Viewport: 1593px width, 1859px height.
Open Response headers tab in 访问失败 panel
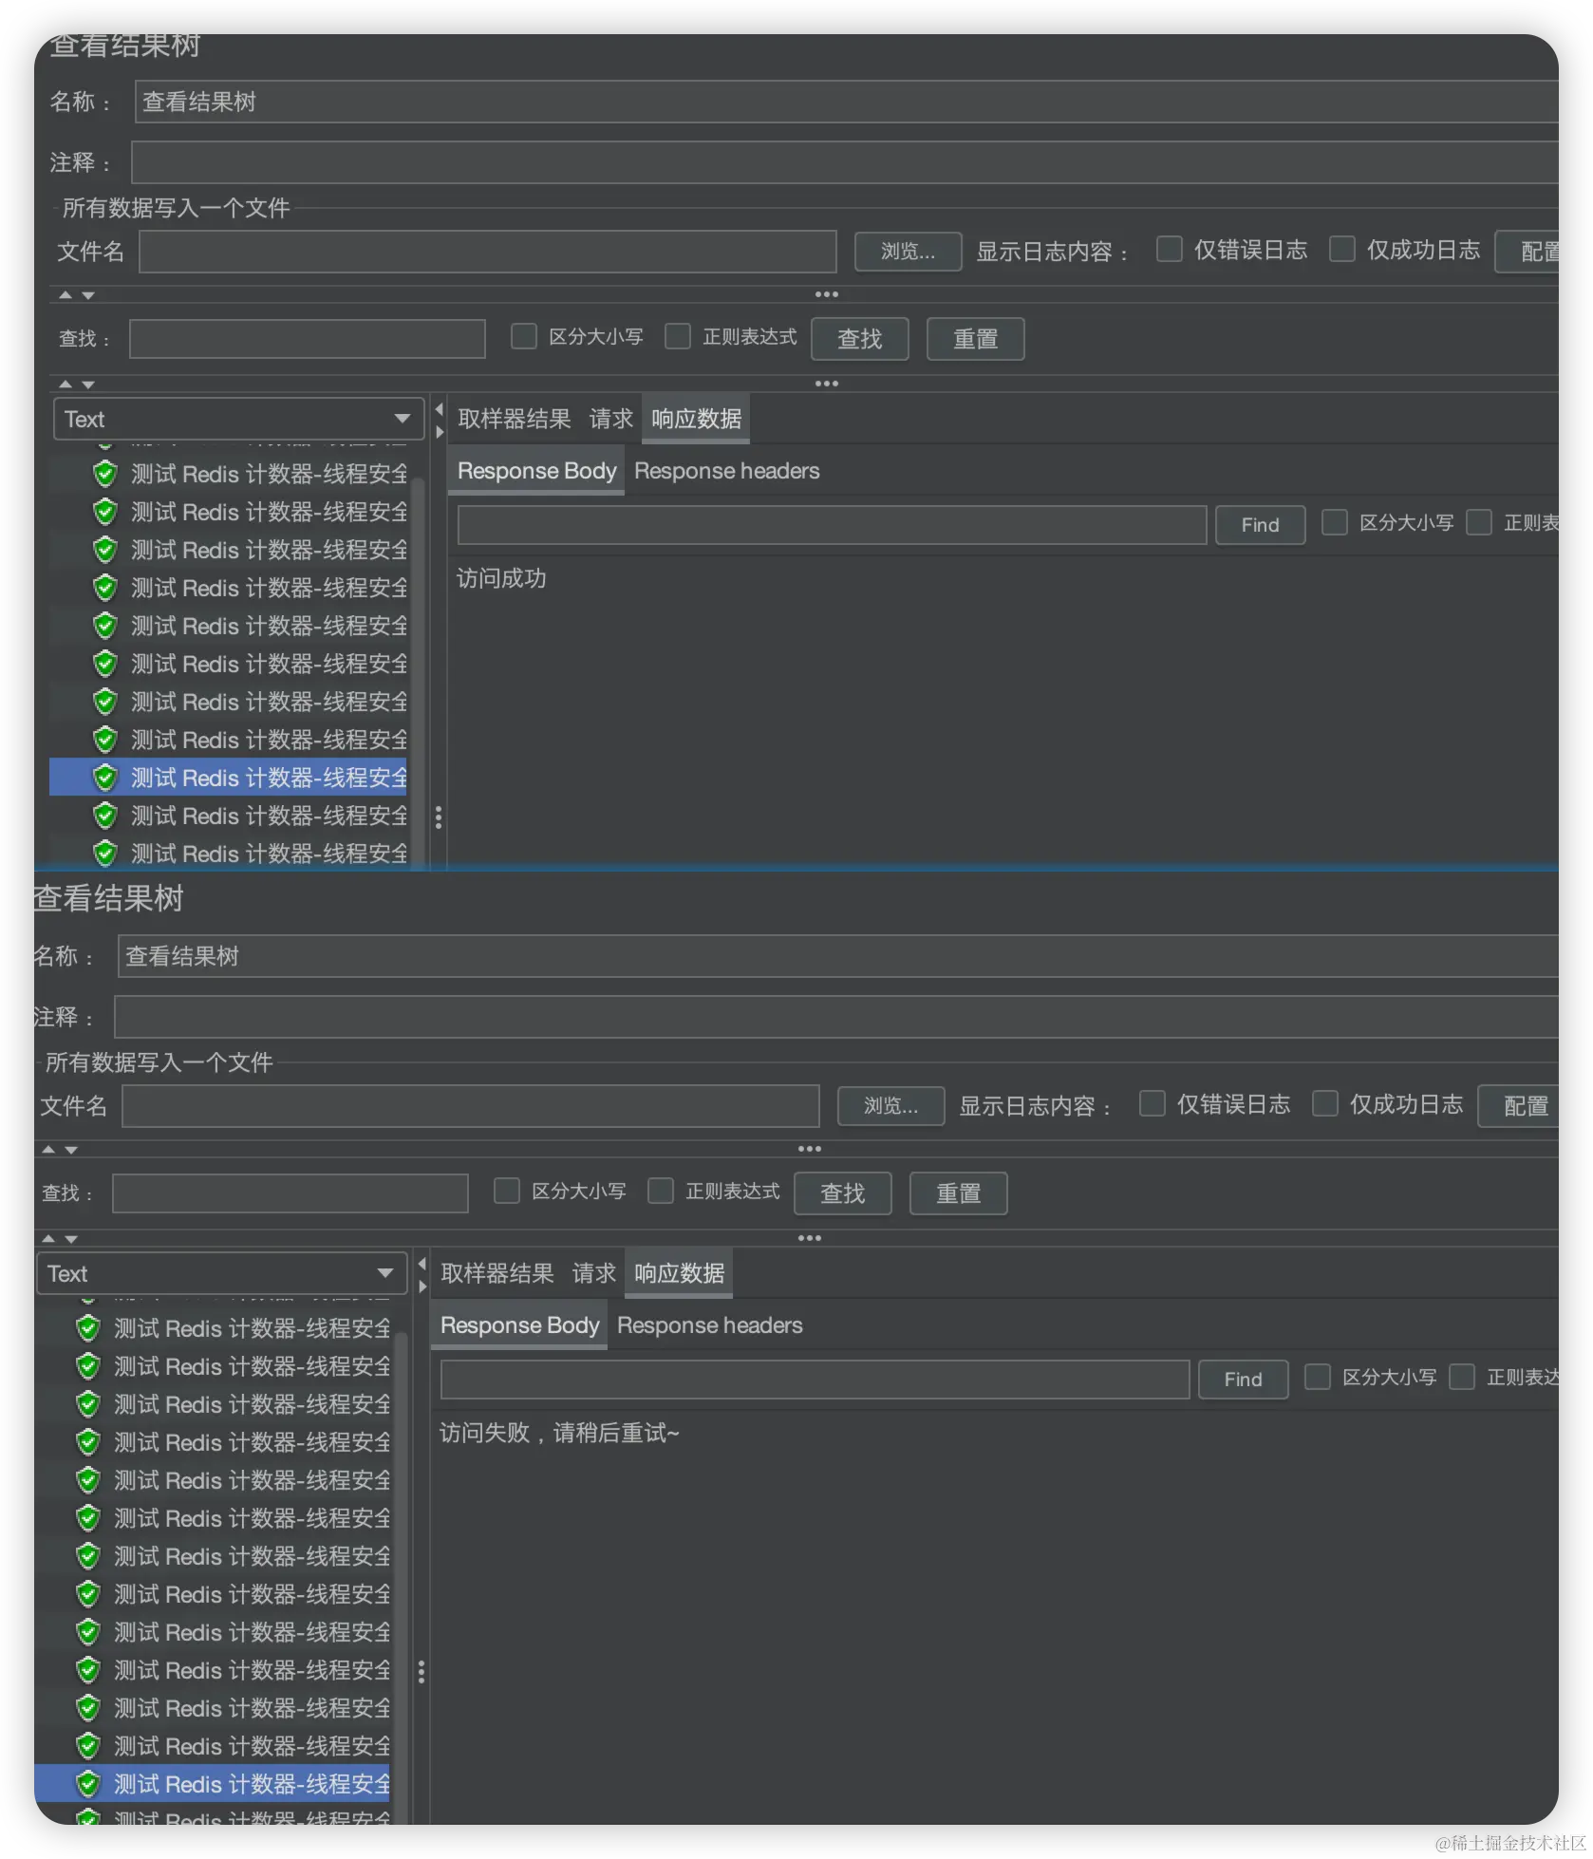[709, 1325]
